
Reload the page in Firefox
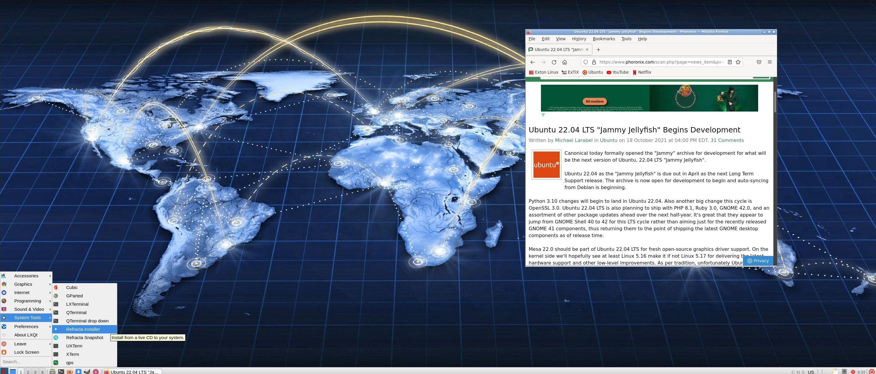coord(554,62)
